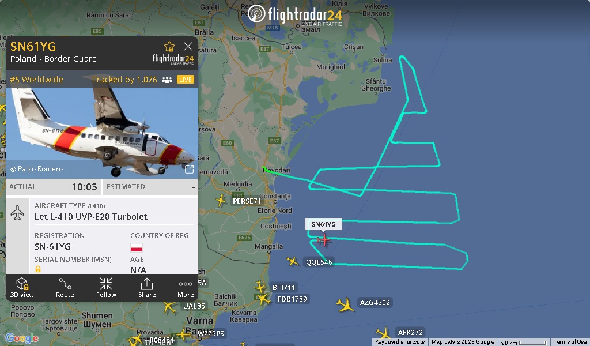Image resolution: width=590 pixels, height=346 pixels.
Task: Select the red SN61YG aircraft on map
Action: click(324, 240)
